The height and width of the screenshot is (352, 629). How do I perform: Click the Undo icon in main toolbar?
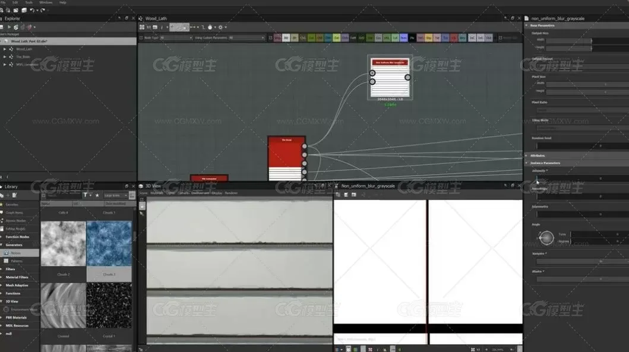point(32,11)
